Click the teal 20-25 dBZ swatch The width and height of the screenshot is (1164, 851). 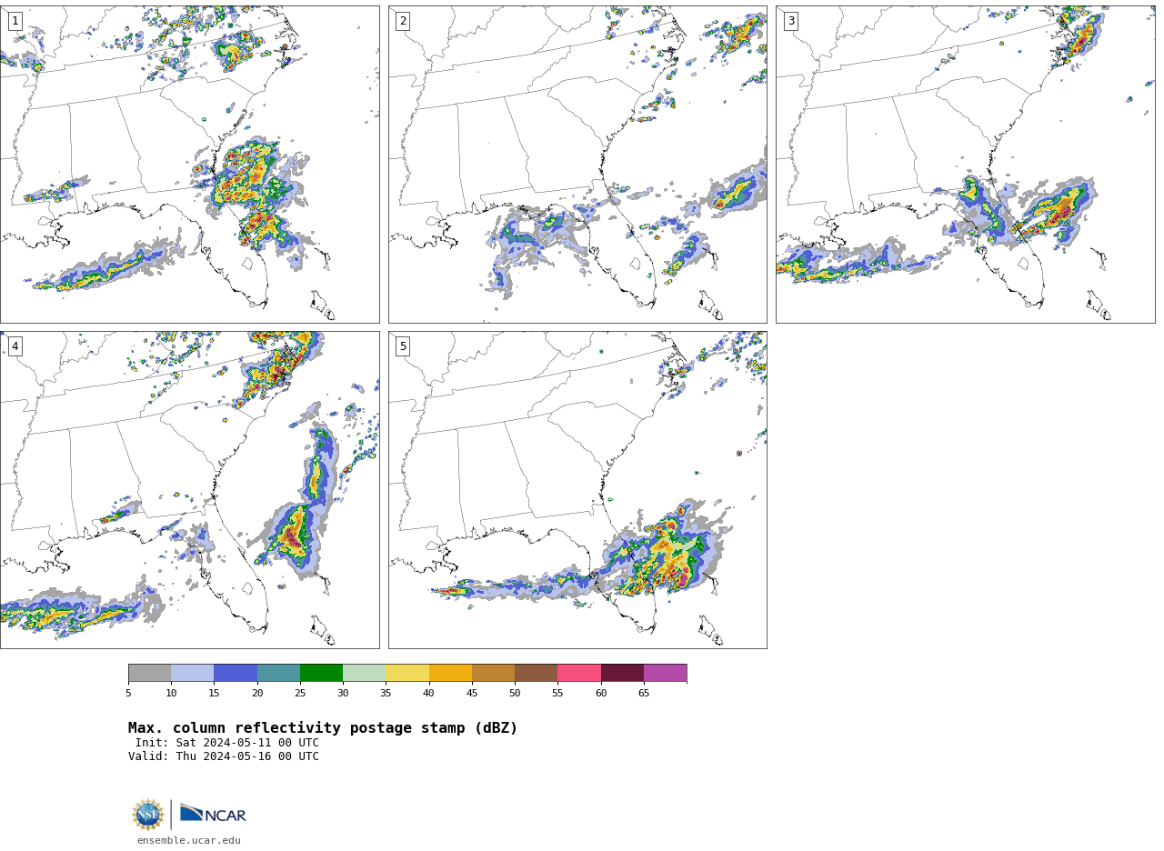[x=278, y=673]
